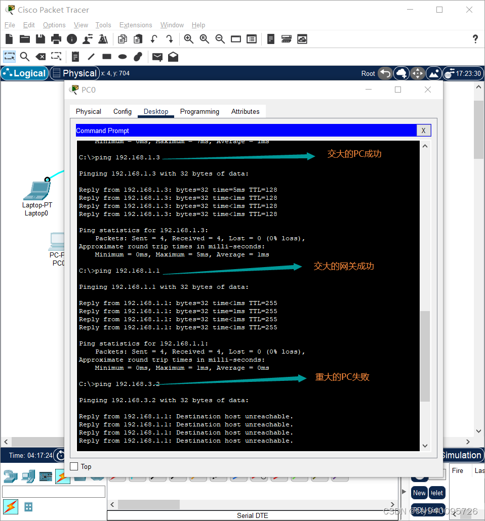The width and height of the screenshot is (485, 521).
Task: Select the Draw Ellipse tool
Action: [123, 57]
